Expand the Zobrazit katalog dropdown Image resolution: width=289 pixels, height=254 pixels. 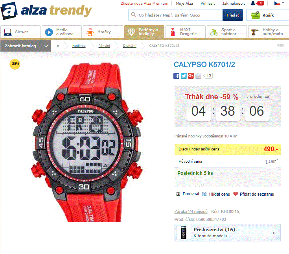coord(26,46)
